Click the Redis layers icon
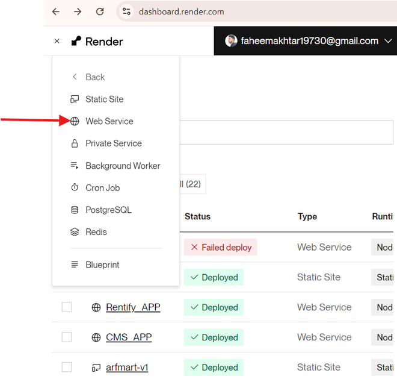The height and width of the screenshot is (379, 397). coord(75,232)
